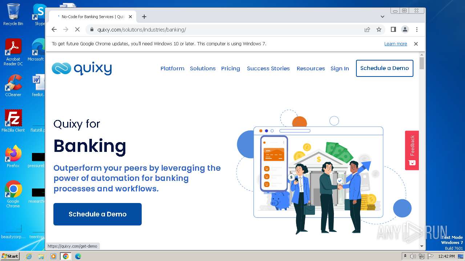Open media player from taskbar
465x261 pixels.
click(53, 256)
